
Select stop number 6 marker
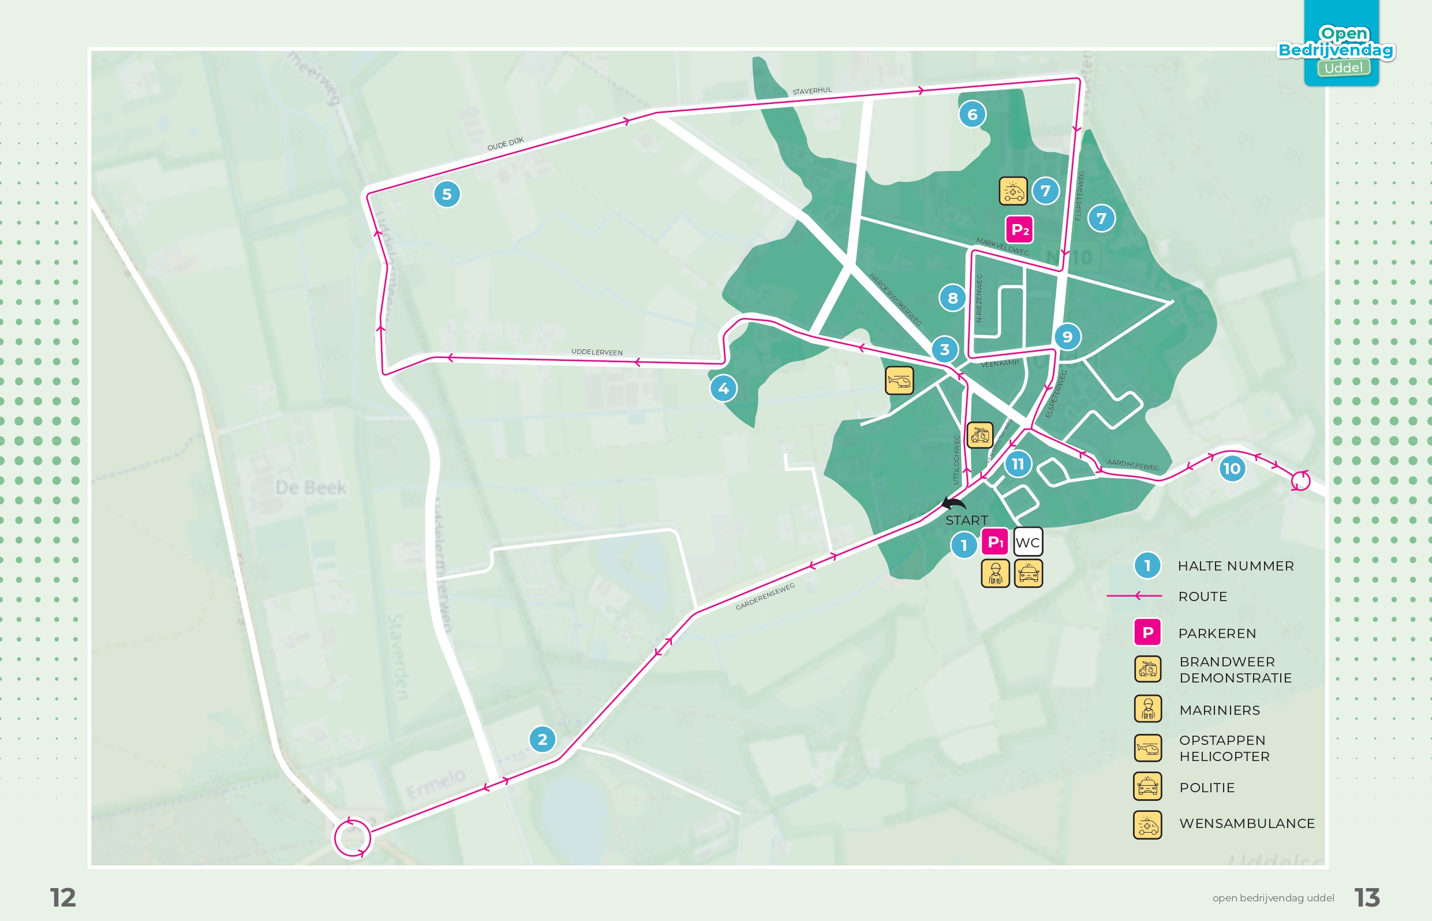pyautogui.click(x=973, y=114)
